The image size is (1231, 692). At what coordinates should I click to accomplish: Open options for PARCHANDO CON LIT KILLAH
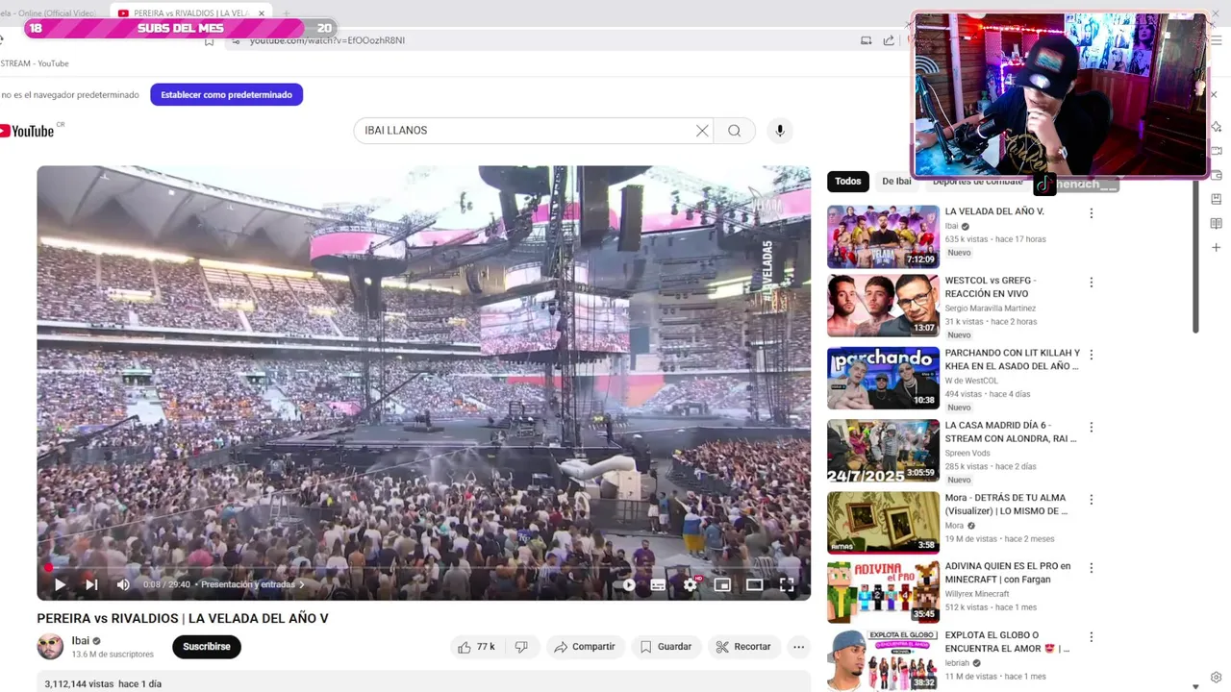coord(1091,355)
